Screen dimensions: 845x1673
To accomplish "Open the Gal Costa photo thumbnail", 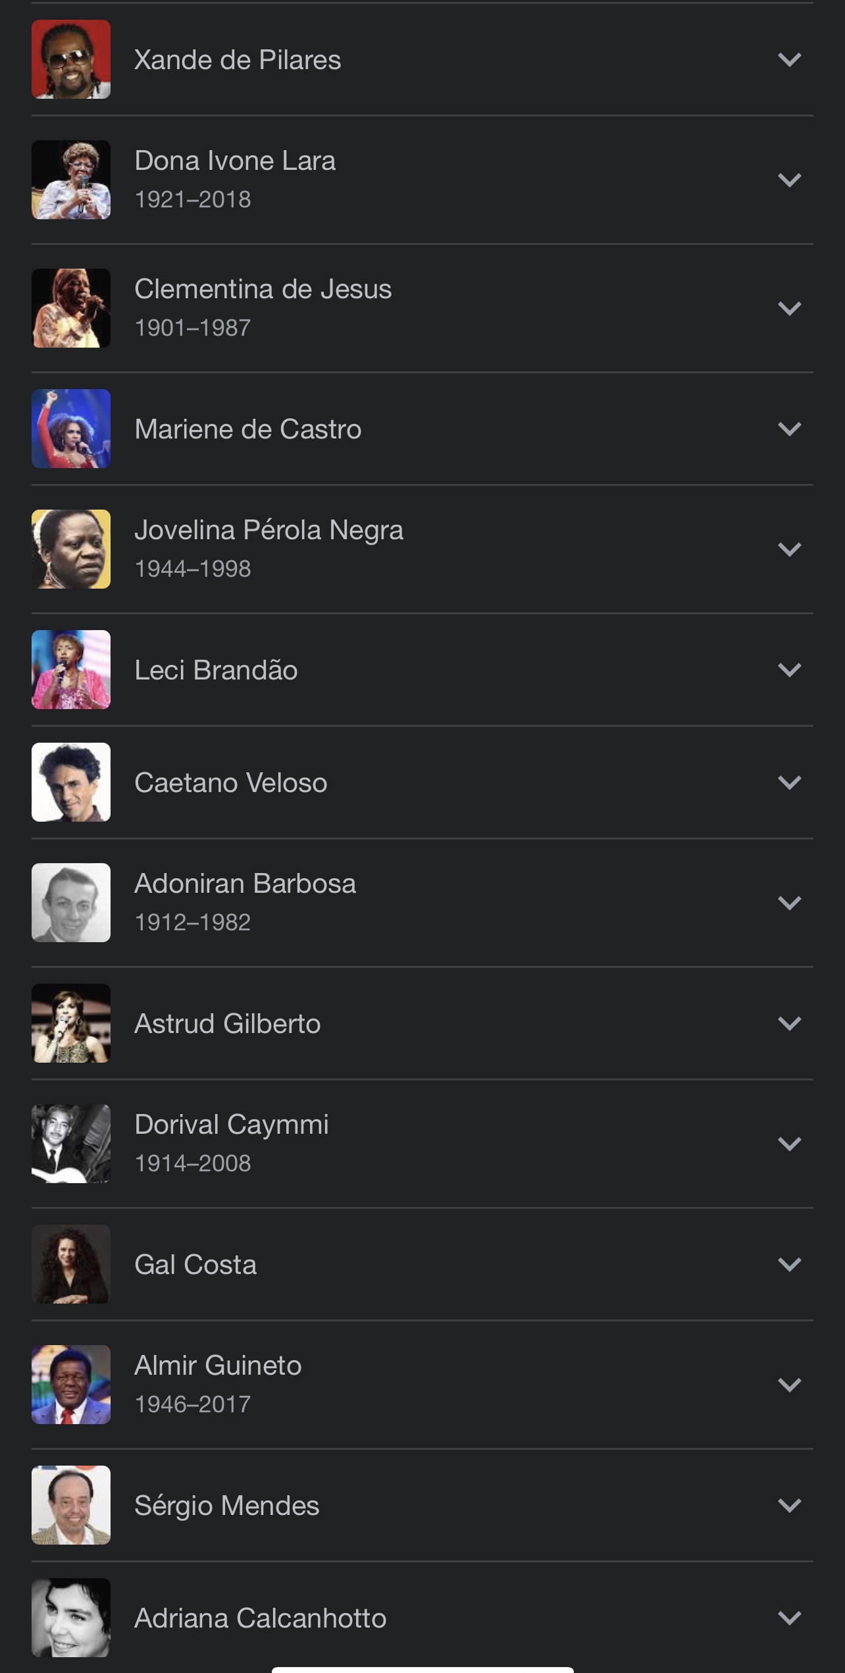I will pos(71,1264).
